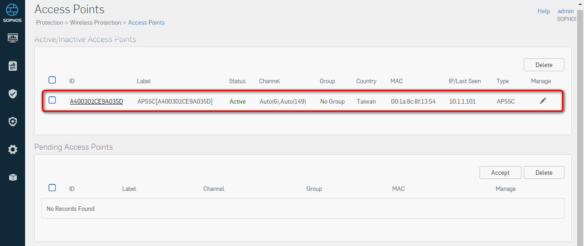Delete selected pending access points
584x246 pixels.
pos(544,173)
